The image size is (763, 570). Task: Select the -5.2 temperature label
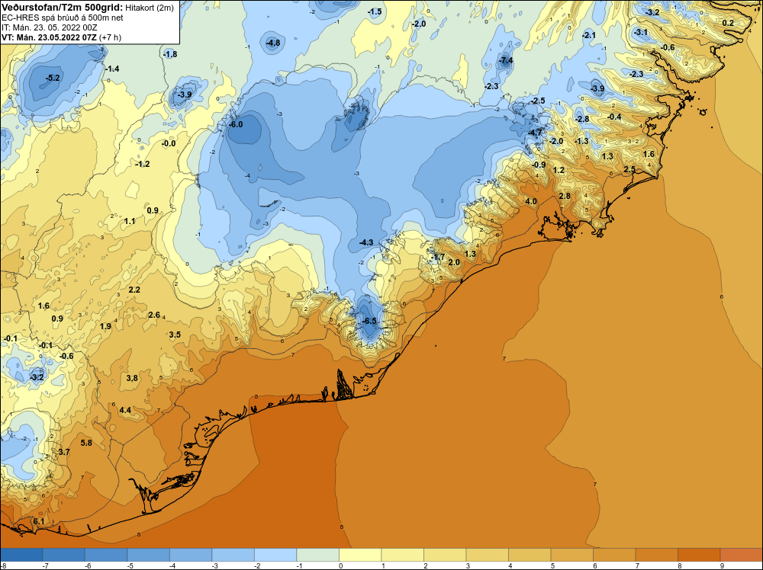coord(53,78)
